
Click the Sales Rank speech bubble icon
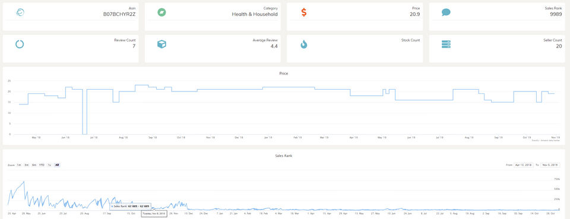[x=446, y=12]
